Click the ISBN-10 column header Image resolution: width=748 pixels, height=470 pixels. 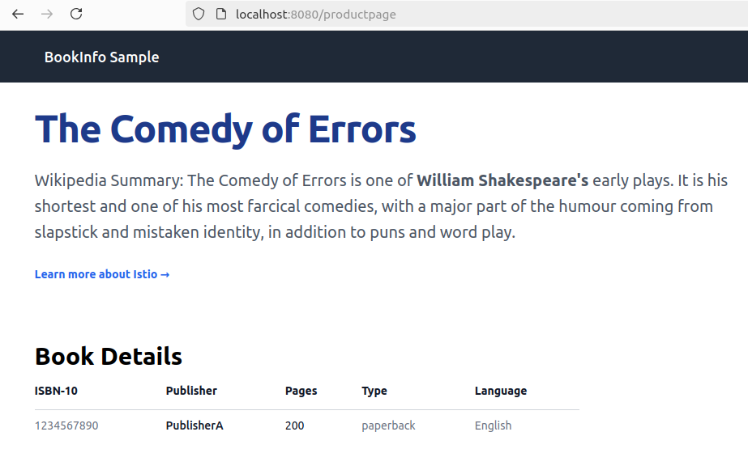pyautogui.click(x=56, y=391)
